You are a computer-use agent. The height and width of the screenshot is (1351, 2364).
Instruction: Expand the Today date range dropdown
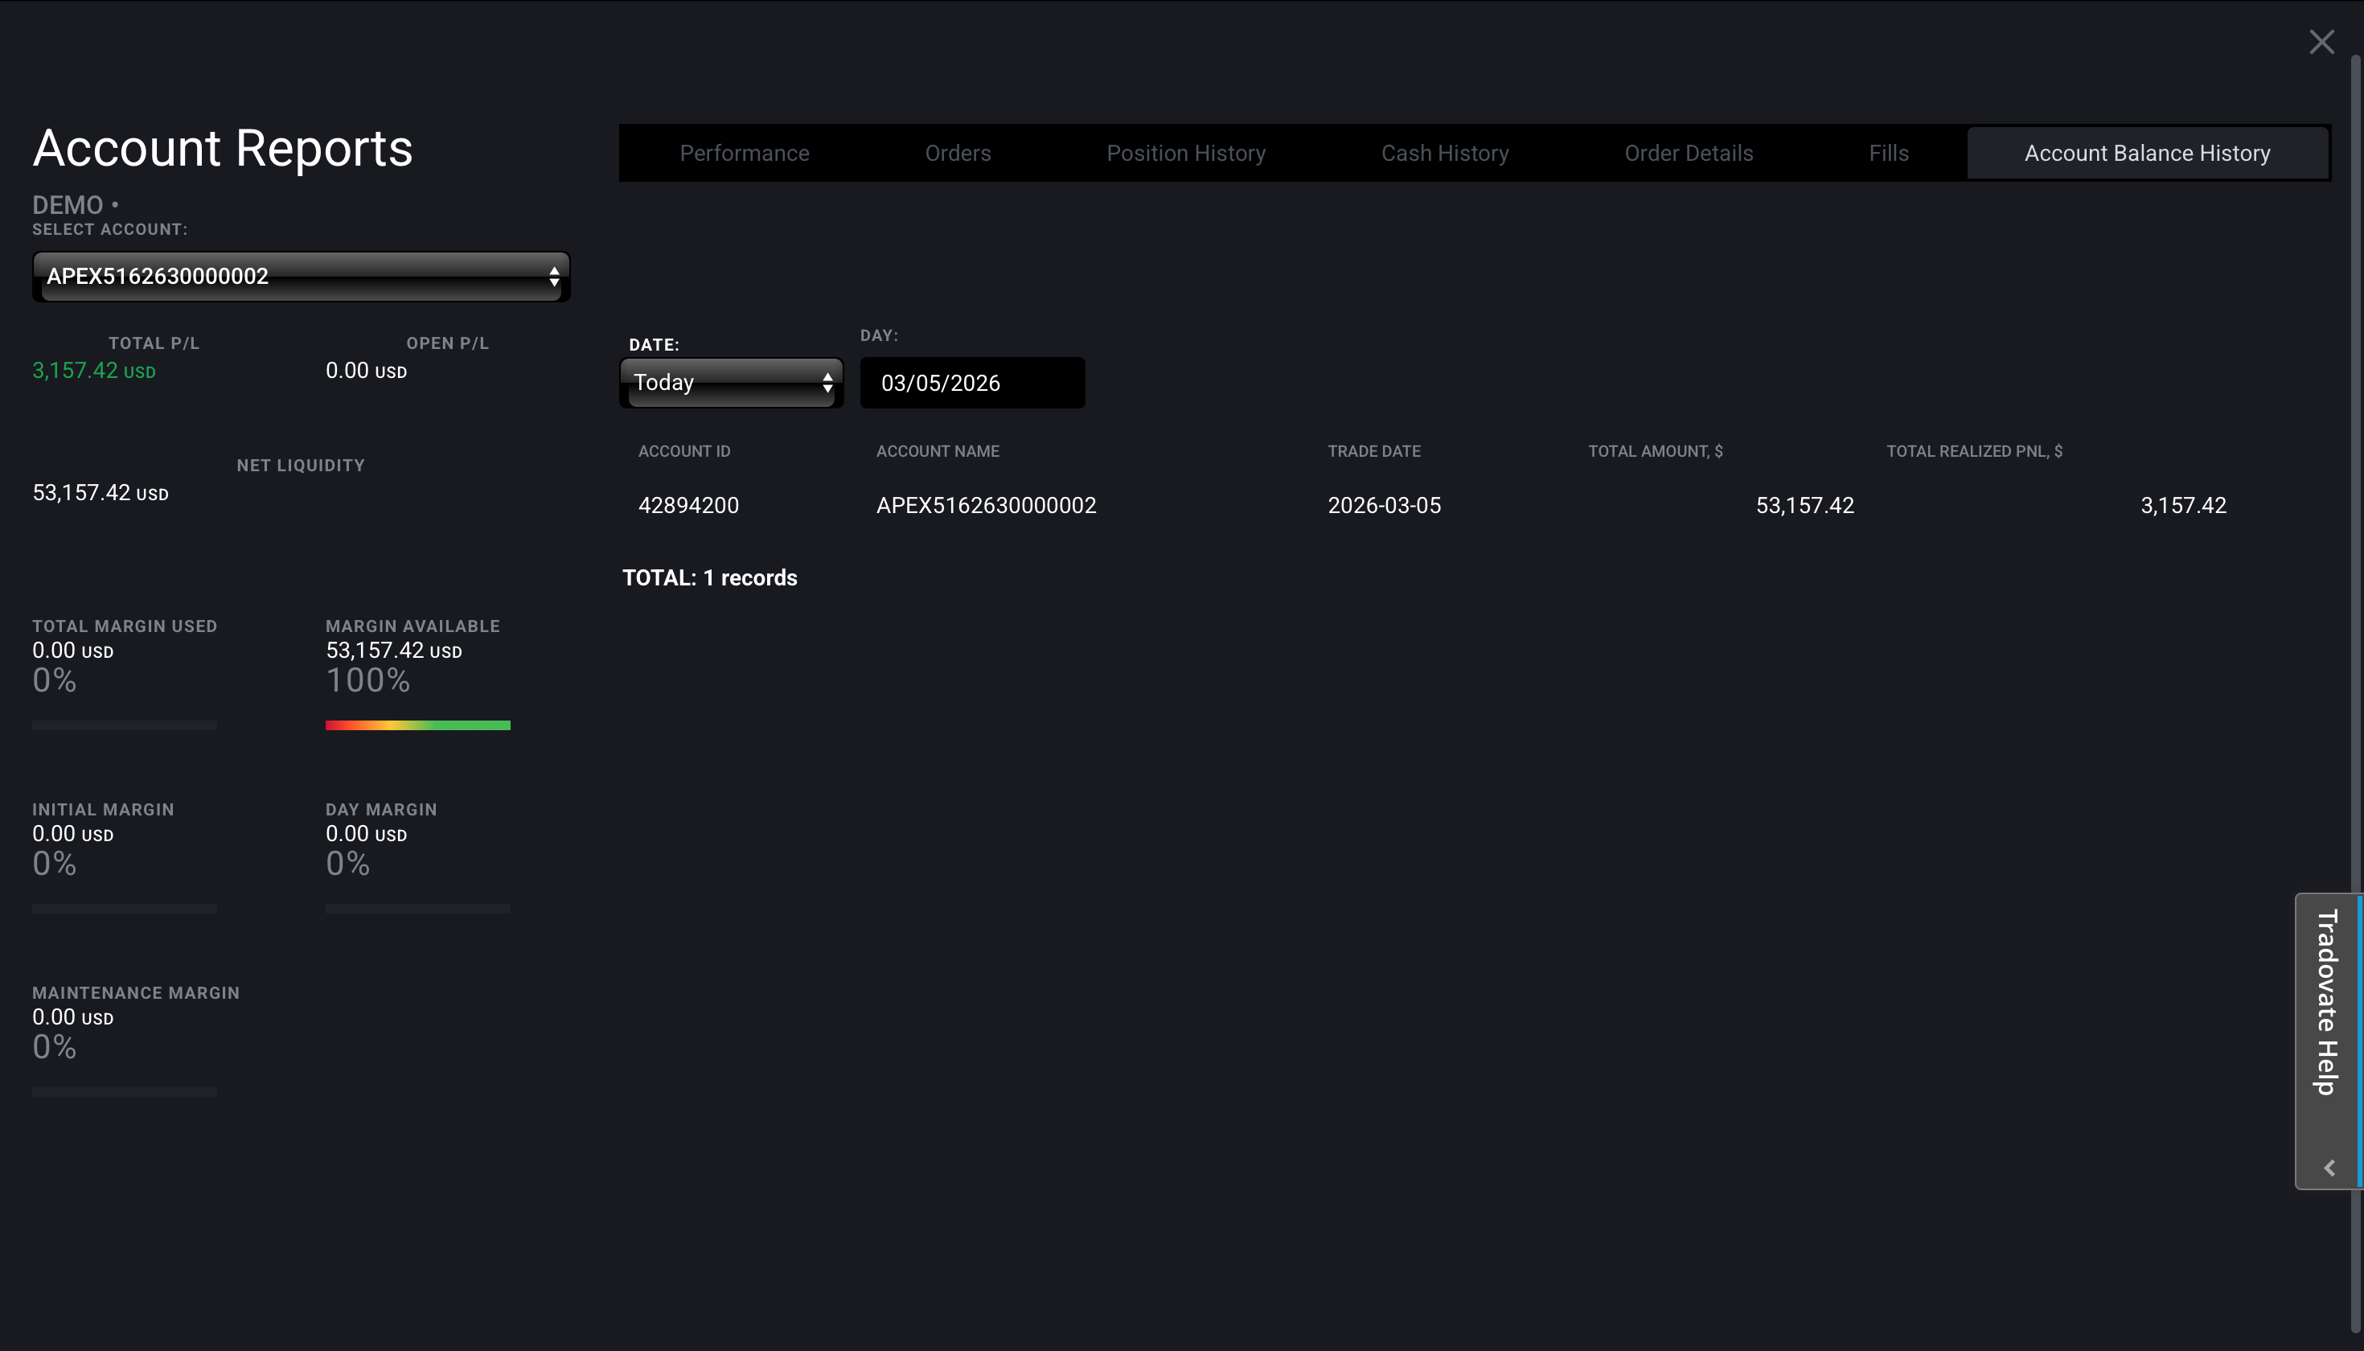pos(731,382)
